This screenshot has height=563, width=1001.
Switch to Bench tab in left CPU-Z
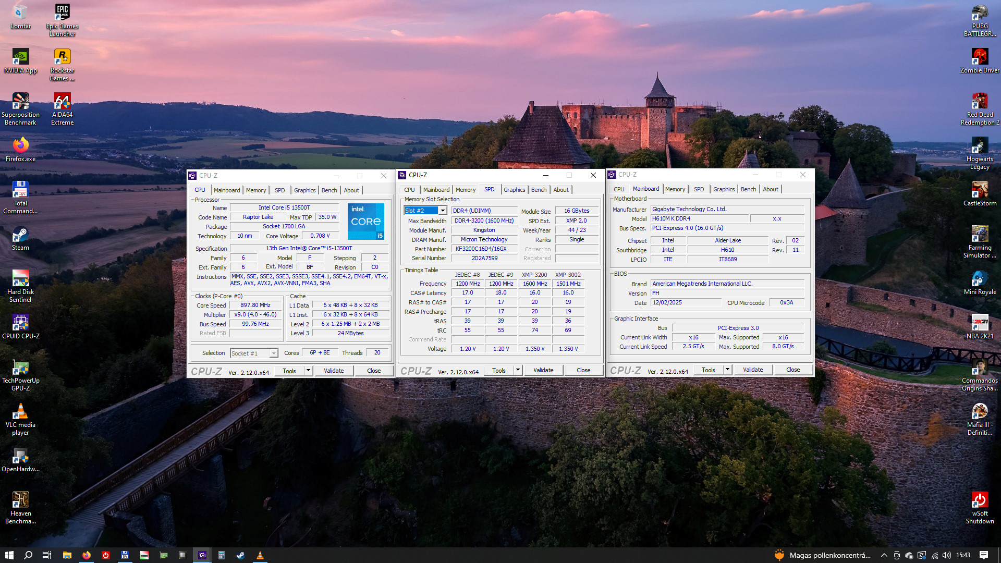(329, 190)
